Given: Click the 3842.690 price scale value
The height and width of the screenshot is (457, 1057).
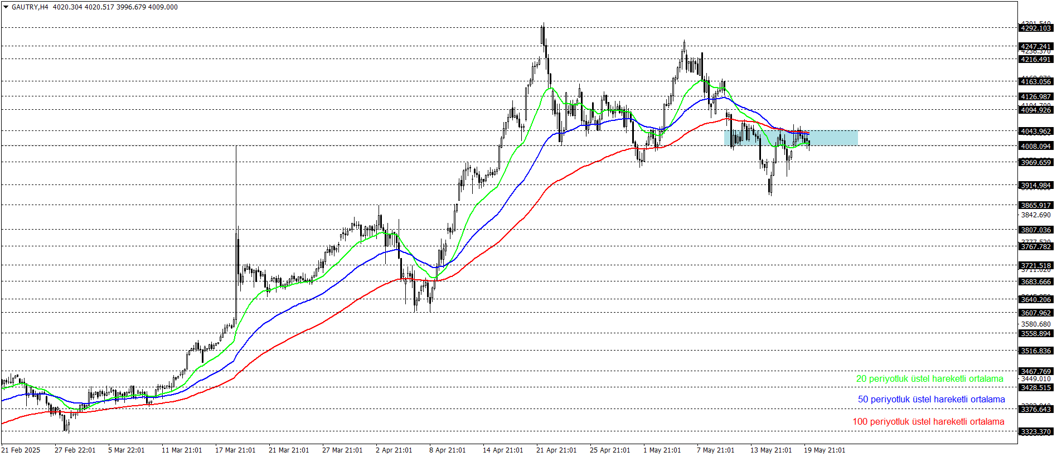Looking at the screenshot, I should click(x=1036, y=215).
